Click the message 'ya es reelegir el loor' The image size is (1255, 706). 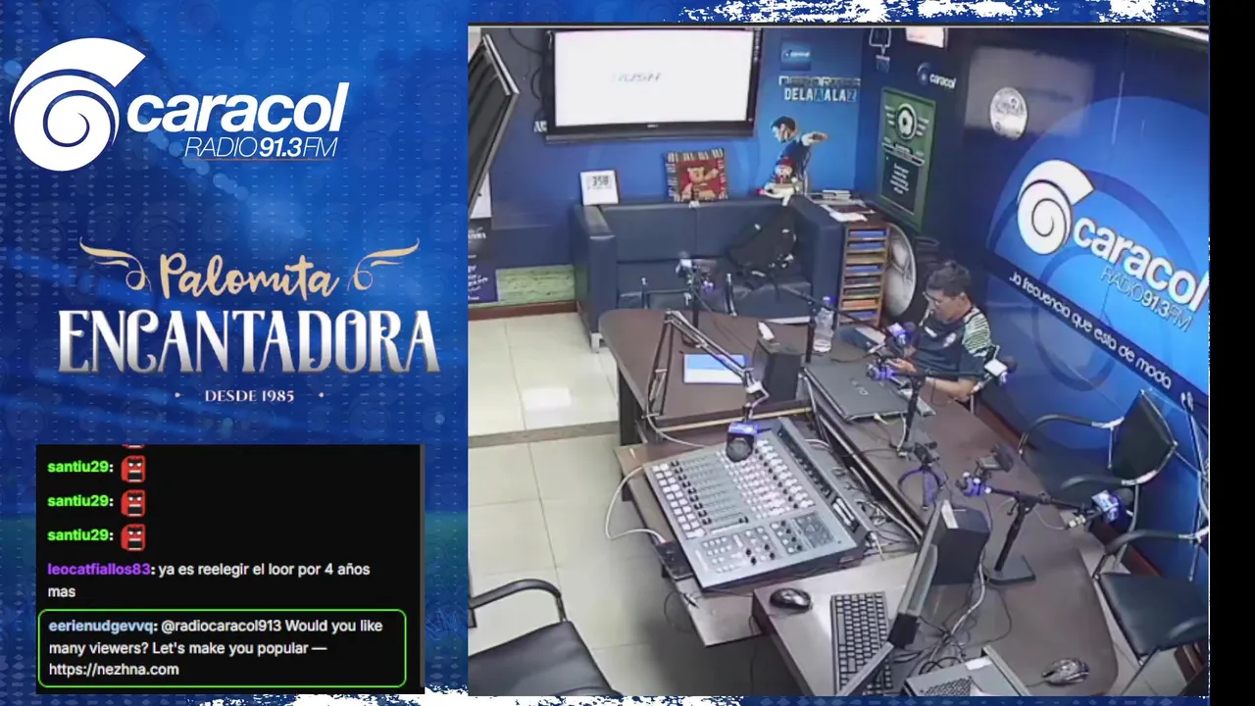pos(208,580)
